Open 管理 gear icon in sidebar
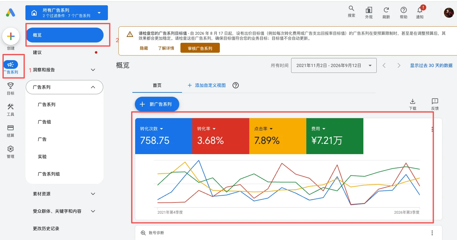 [x=11, y=149]
